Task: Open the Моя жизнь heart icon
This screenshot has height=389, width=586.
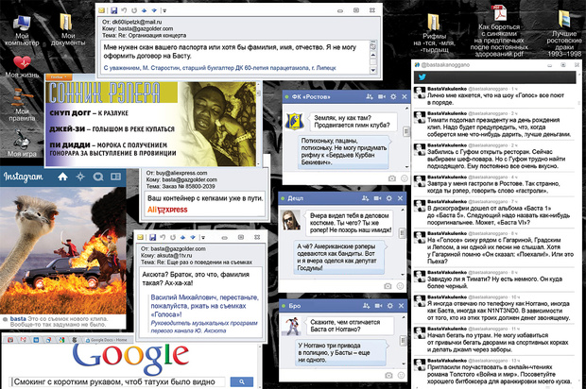Action: pyautogui.click(x=22, y=66)
